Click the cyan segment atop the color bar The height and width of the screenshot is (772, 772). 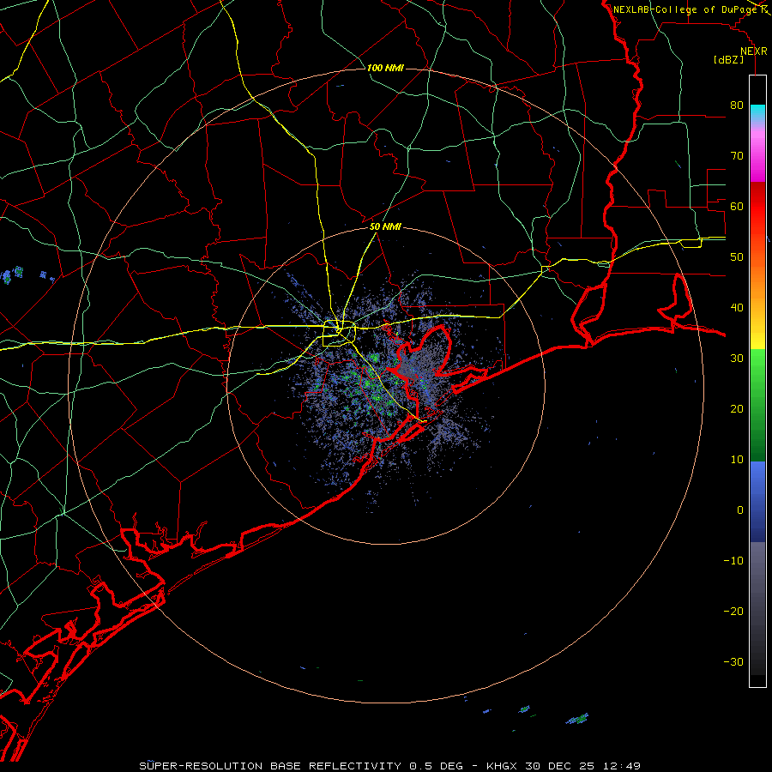[x=757, y=113]
